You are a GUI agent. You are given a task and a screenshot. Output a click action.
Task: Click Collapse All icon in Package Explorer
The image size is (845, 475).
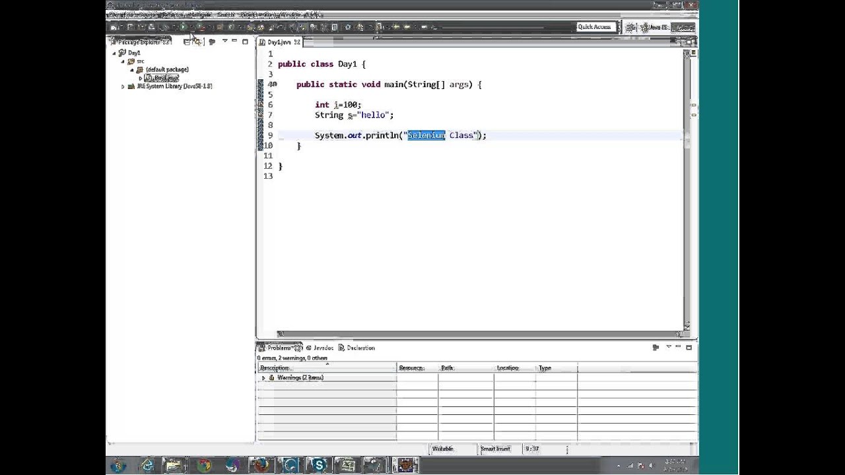[187, 42]
